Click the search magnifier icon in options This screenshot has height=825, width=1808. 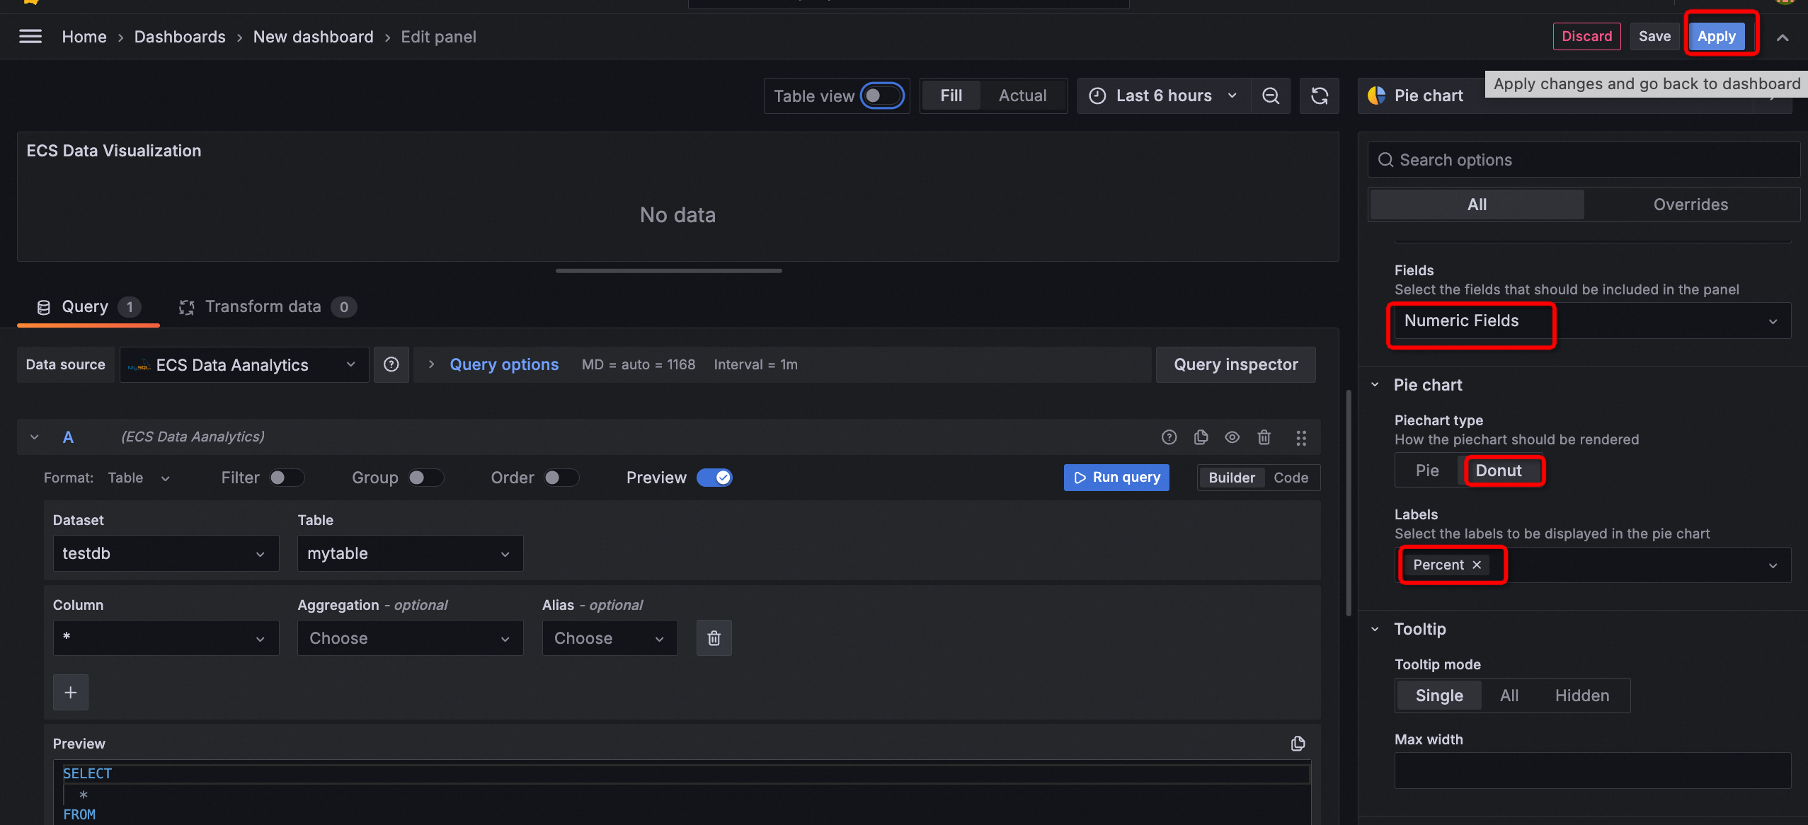(x=1385, y=160)
